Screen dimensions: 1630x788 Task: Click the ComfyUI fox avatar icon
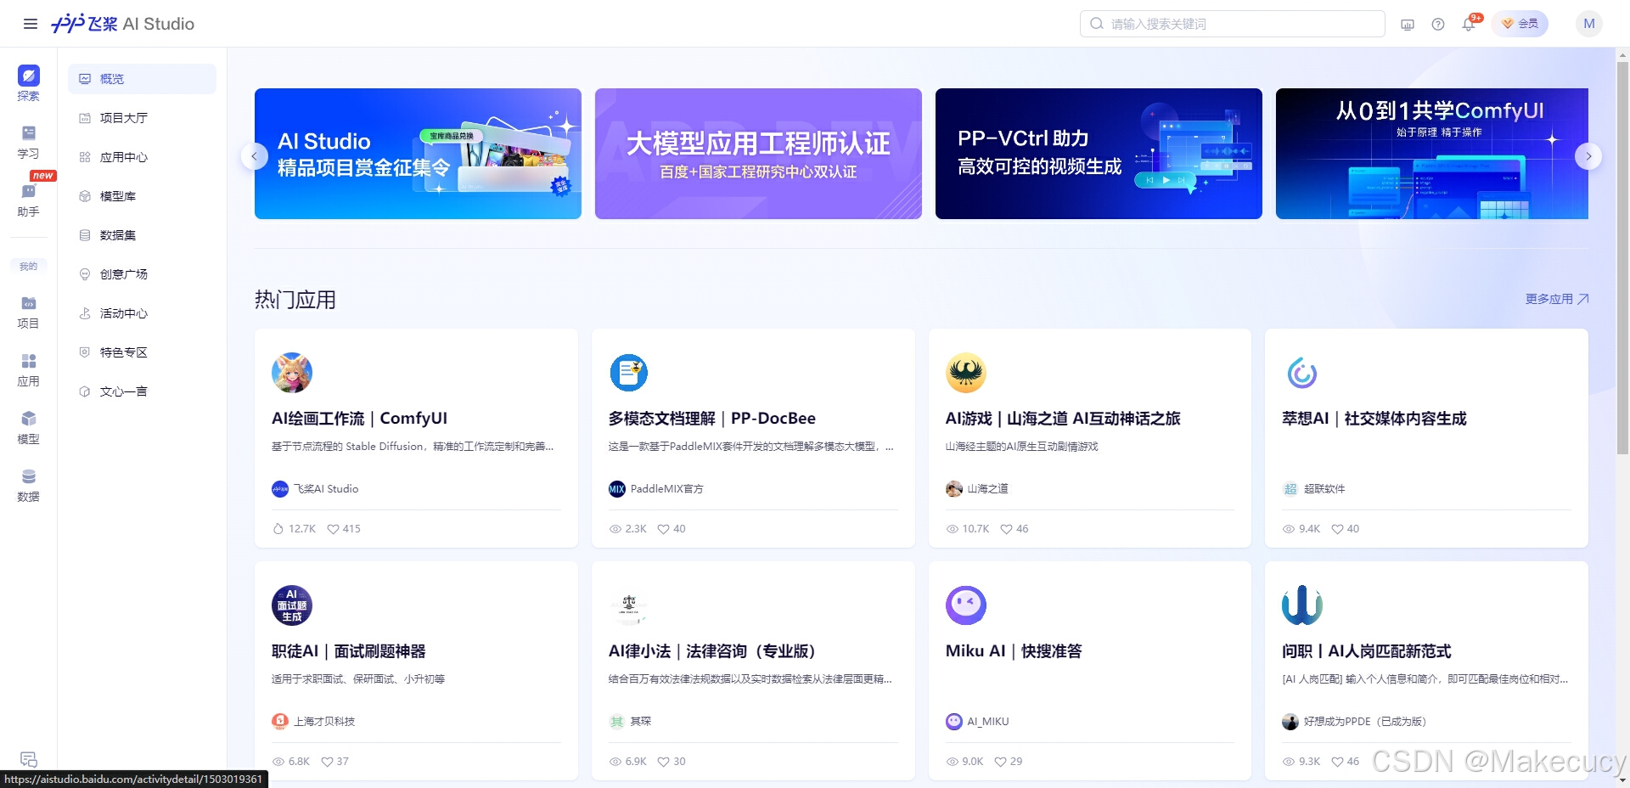(292, 373)
